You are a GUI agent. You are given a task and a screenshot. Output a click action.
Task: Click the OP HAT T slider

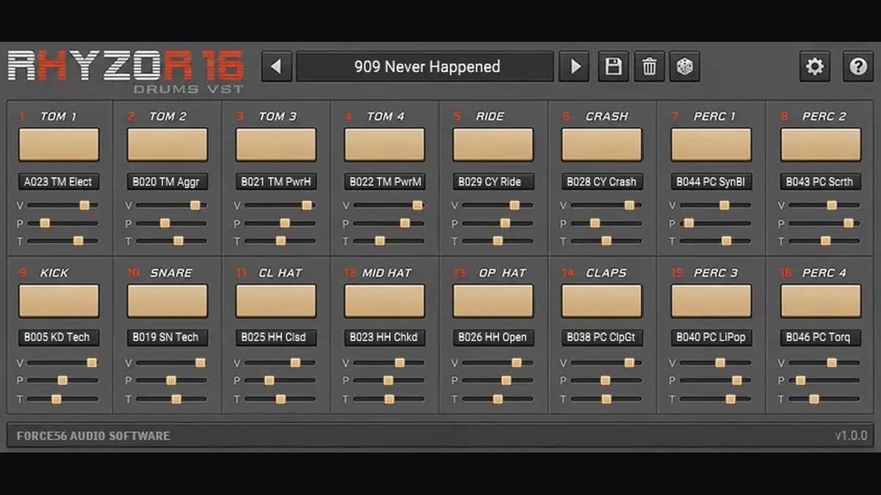(497, 399)
